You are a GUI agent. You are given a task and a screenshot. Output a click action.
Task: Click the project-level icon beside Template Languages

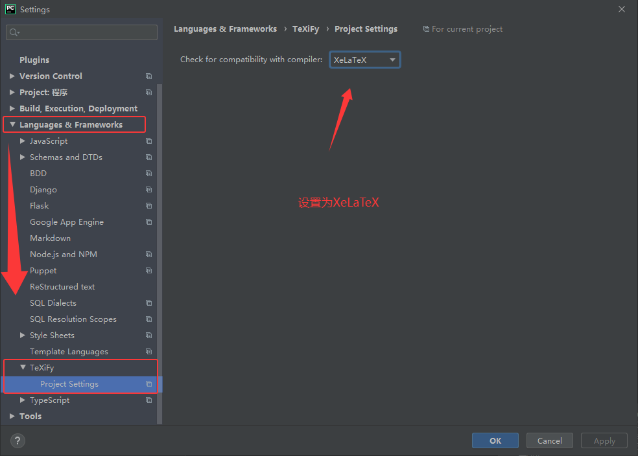149,352
